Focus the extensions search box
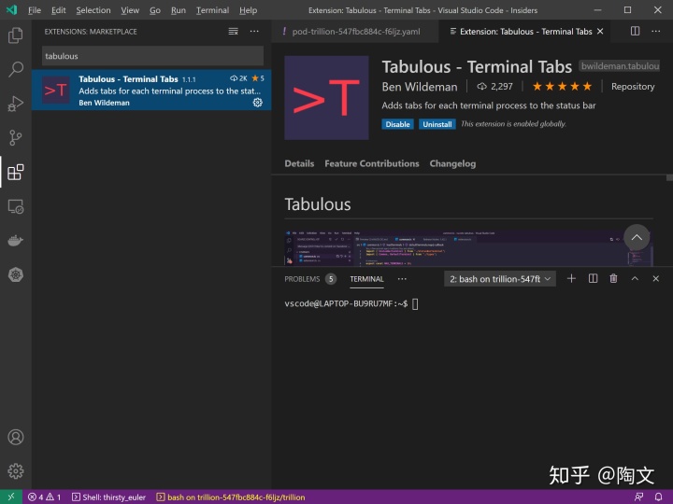Viewport: 673px width, 504px height. pos(152,56)
